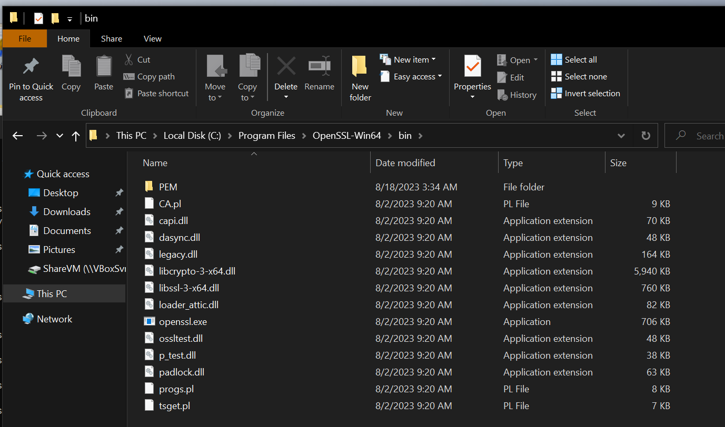This screenshot has height=427, width=725.
Task: Show file History
Action: [x=517, y=95]
